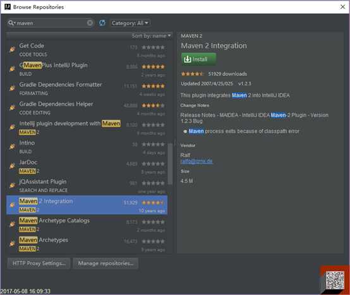Click the jQAssistant Plugin icon
The image size is (350, 295).
(x=12, y=185)
